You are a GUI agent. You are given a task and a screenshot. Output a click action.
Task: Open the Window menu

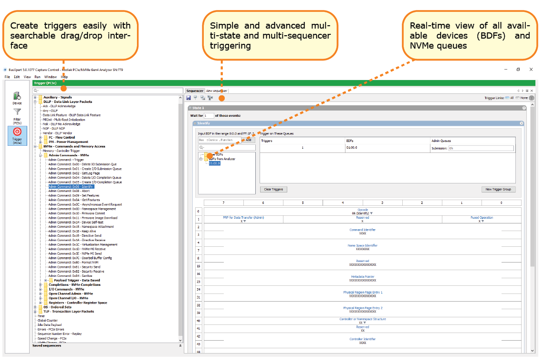click(50, 77)
